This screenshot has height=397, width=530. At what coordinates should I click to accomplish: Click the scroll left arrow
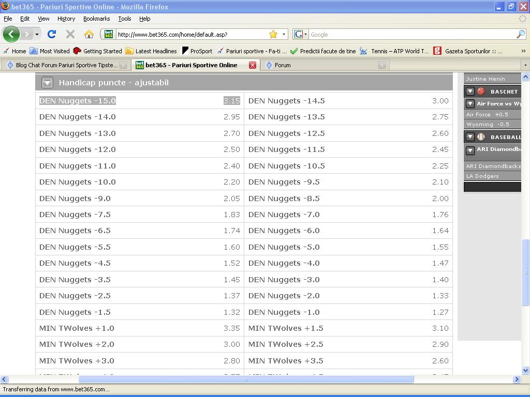pos(4,379)
